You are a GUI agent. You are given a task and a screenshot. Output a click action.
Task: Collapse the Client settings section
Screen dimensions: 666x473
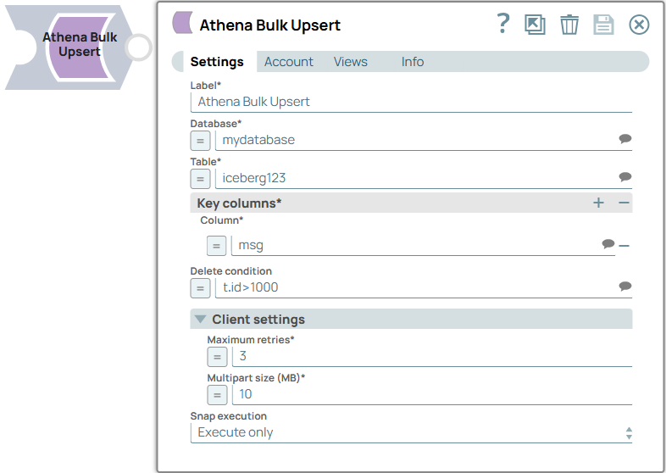pyautogui.click(x=200, y=320)
